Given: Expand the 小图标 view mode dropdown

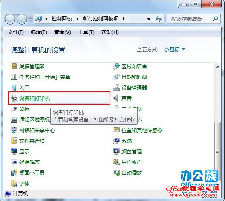Looking at the screenshot, I should (x=183, y=49).
